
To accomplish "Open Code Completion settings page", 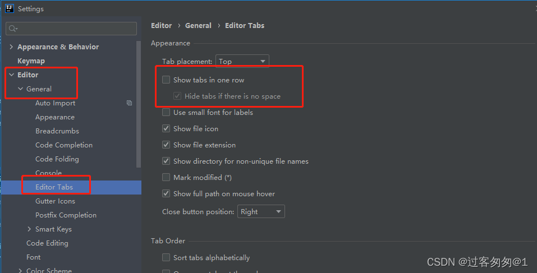I will pos(64,145).
